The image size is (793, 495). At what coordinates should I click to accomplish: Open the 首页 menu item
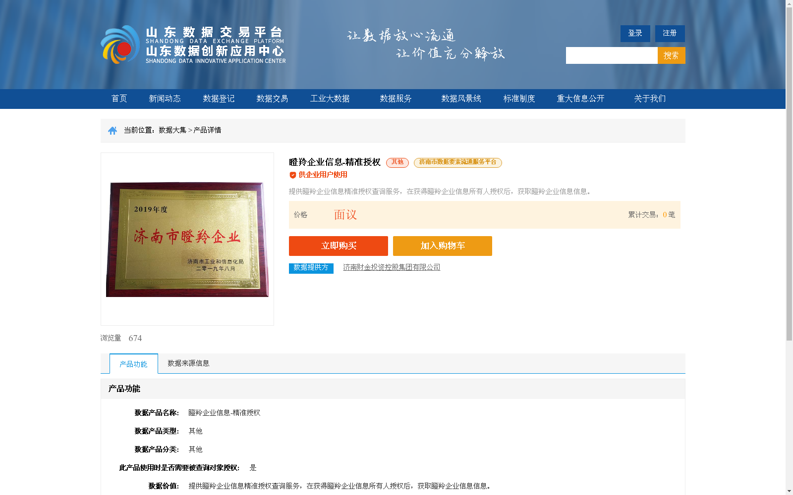(119, 99)
